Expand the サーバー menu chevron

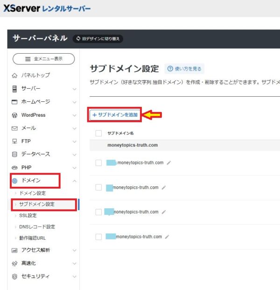click(x=75, y=89)
